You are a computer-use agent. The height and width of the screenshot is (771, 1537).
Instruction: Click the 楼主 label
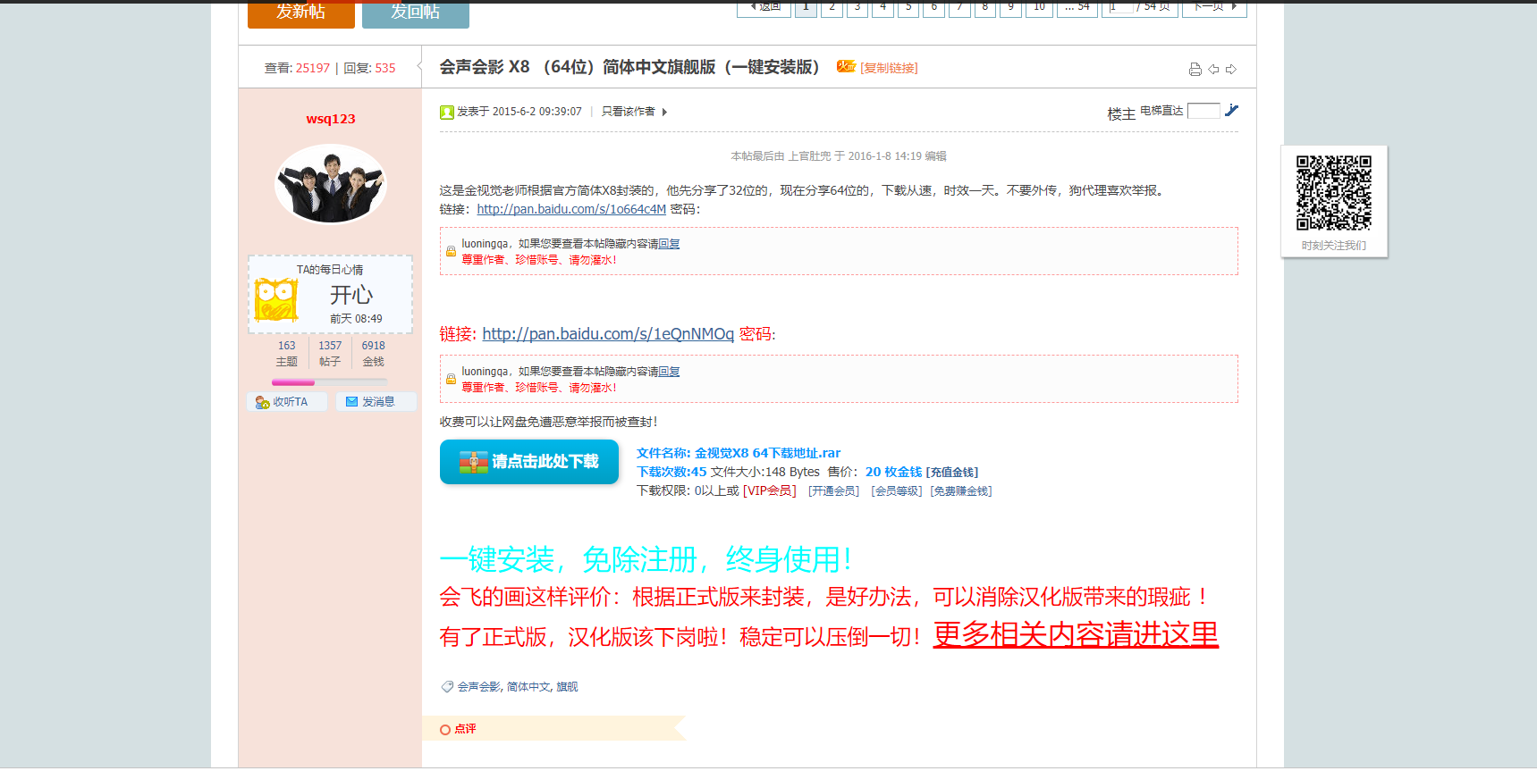coord(1121,113)
